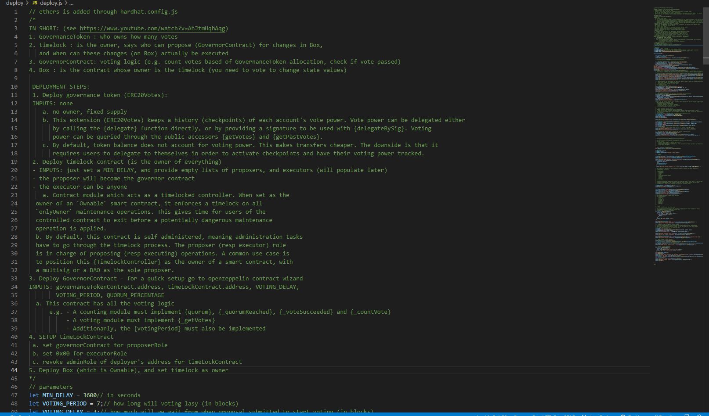Click the '3. GovernorContract: voting logic' line
709x416 pixels.
point(215,61)
